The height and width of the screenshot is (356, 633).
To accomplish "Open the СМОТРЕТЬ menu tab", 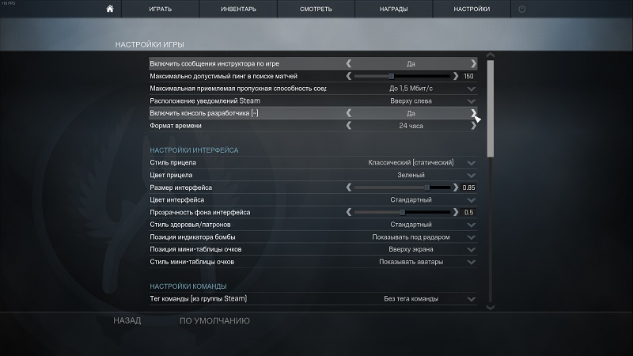I will pyautogui.click(x=316, y=9).
